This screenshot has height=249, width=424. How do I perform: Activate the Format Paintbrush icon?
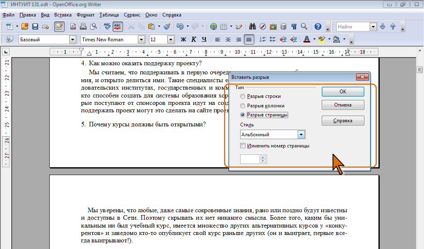167,26
